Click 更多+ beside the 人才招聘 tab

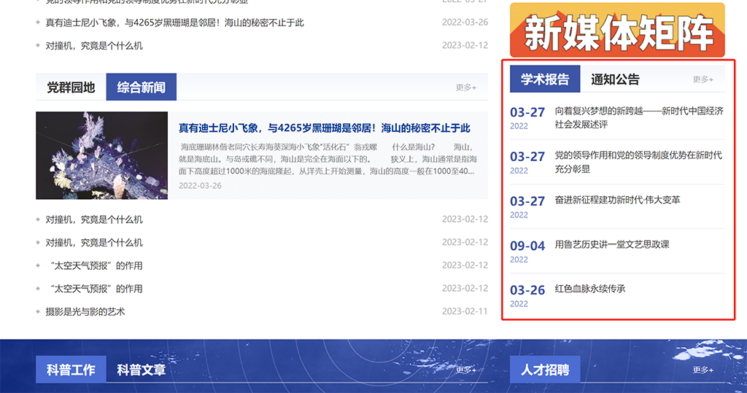(703, 370)
